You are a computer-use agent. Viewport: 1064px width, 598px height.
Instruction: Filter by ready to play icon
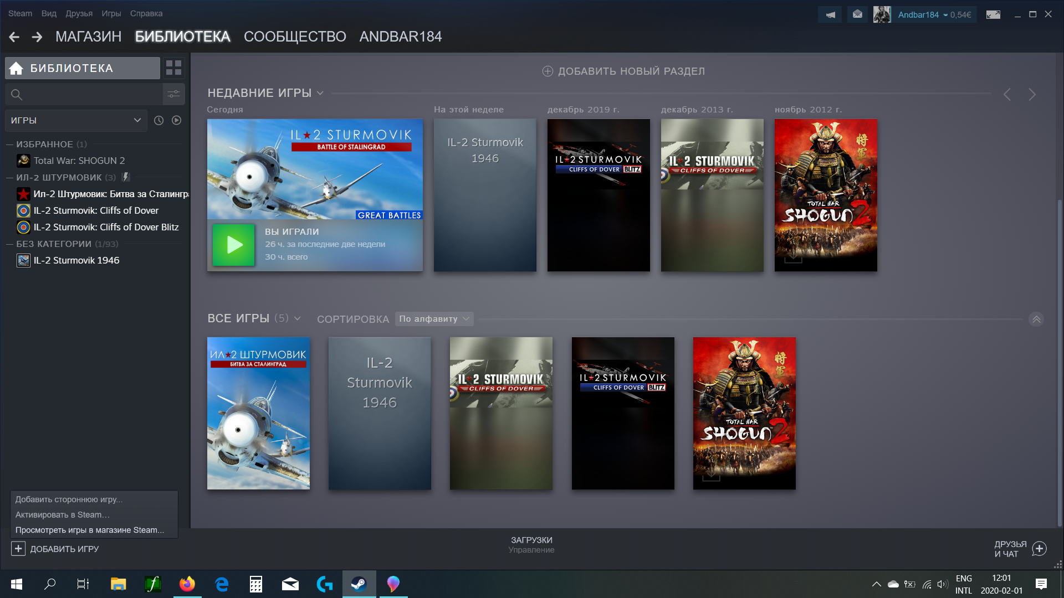[176, 120]
